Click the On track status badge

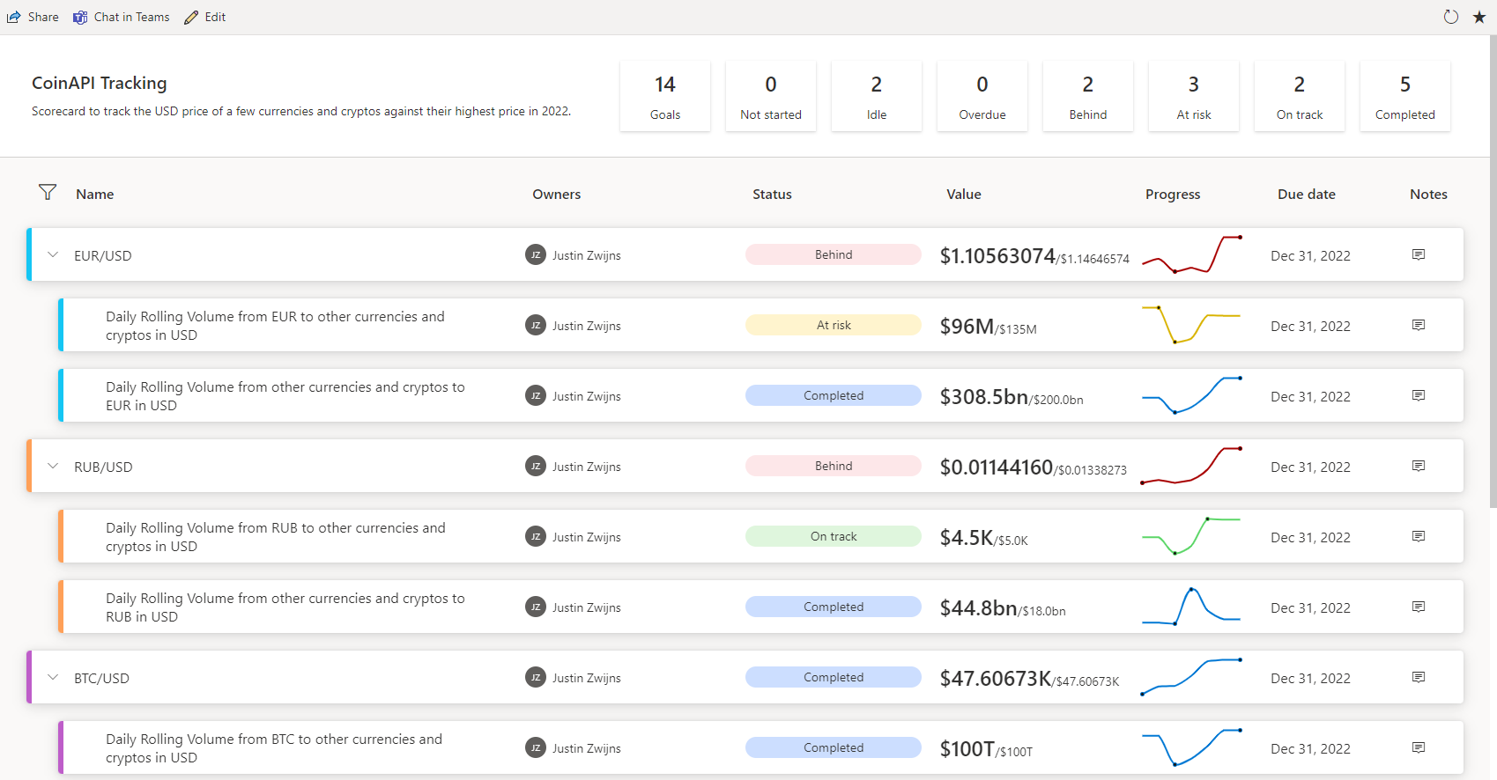pyautogui.click(x=833, y=536)
